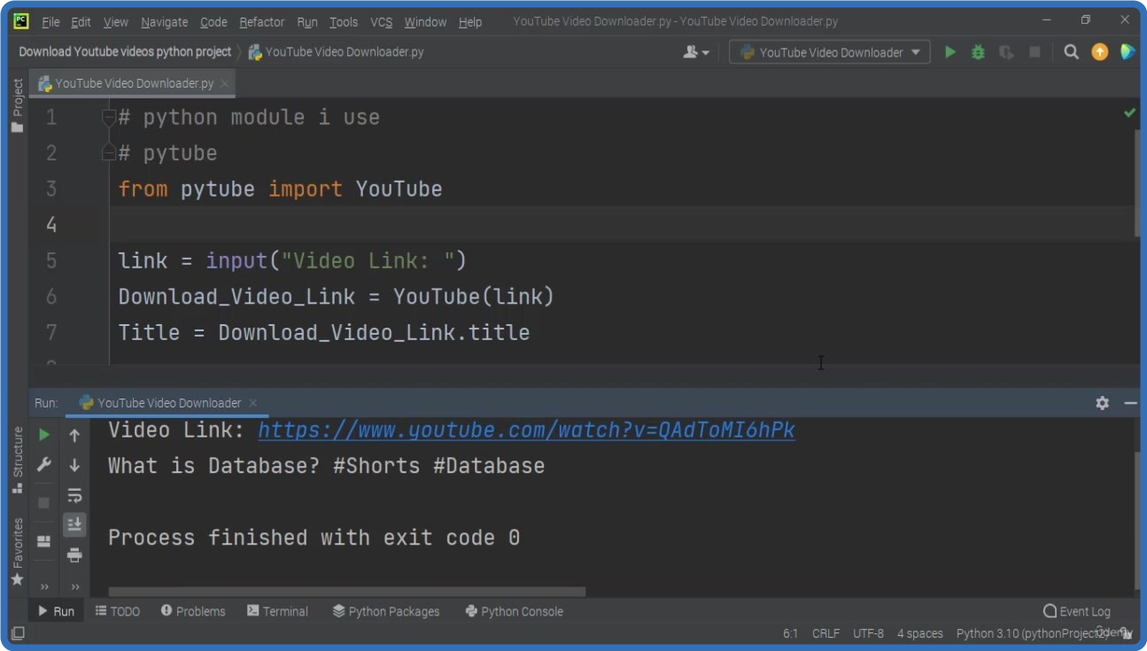Toggle soft-wrap in the Run console
The height and width of the screenshot is (651, 1147).
pos(74,495)
